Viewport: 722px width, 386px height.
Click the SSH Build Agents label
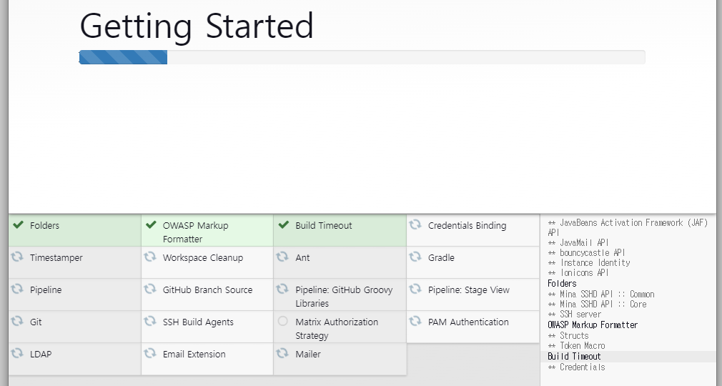click(x=198, y=322)
